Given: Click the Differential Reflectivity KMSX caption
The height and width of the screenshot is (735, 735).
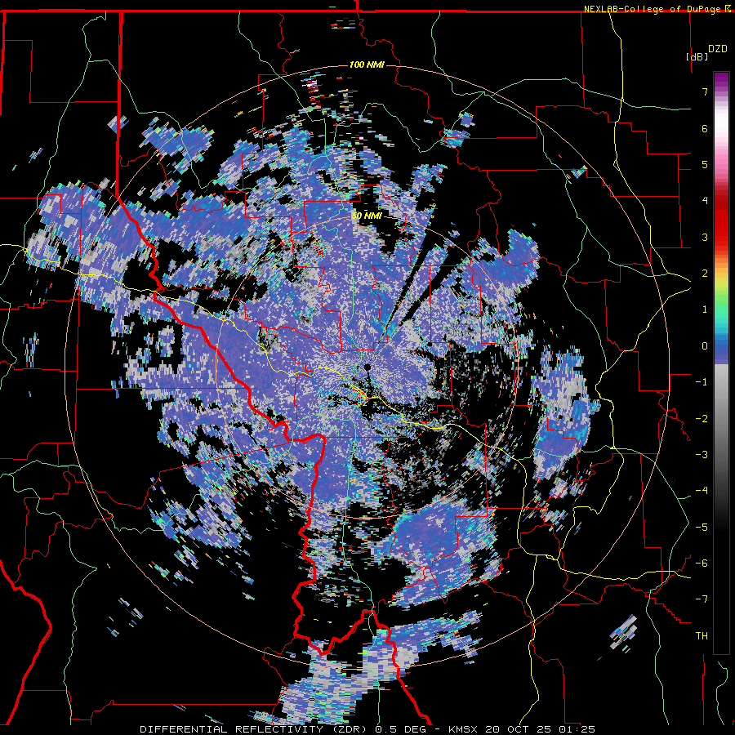Looking at the screenshot, I should (x=367, y=729).
